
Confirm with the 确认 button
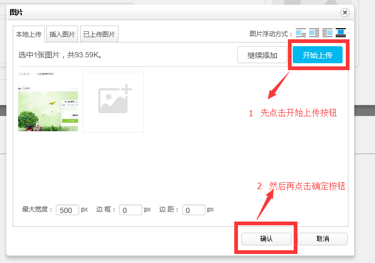[266, 239]
